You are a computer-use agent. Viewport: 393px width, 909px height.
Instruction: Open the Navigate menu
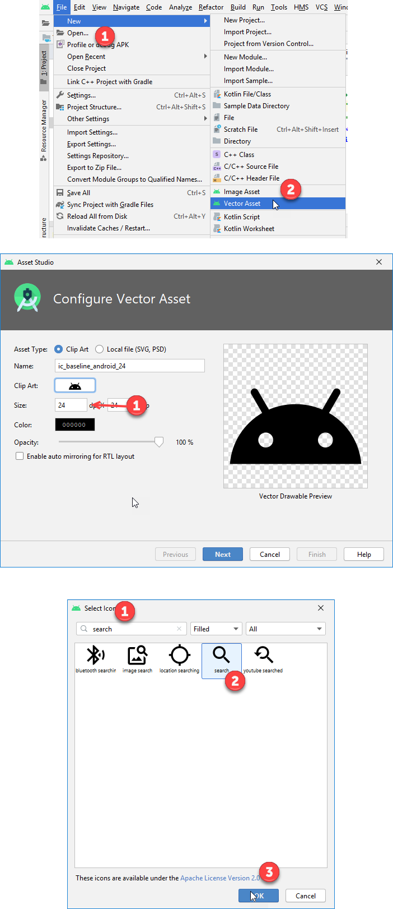click(126, 7)
